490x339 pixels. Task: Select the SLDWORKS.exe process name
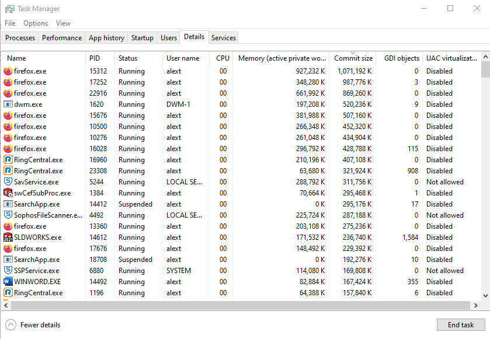[37, 237]
